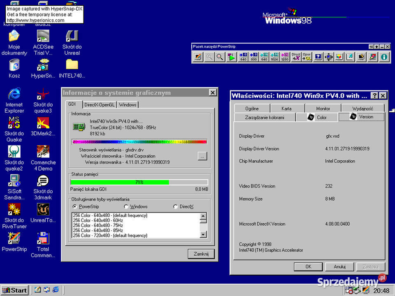Click the zoom out magnifier on PowerStrip toolbar
The height and width of the screenshot is (296, 395).
coord(220,57)
